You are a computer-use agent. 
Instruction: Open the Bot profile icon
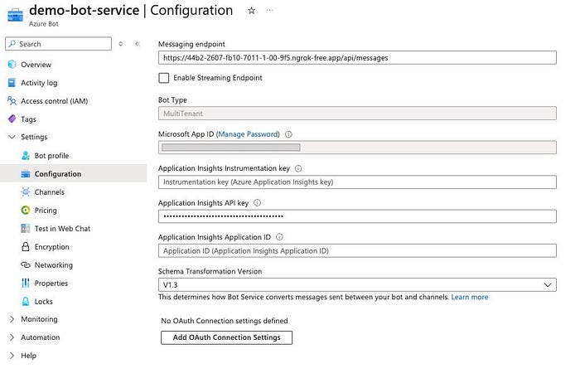point(27,156)
